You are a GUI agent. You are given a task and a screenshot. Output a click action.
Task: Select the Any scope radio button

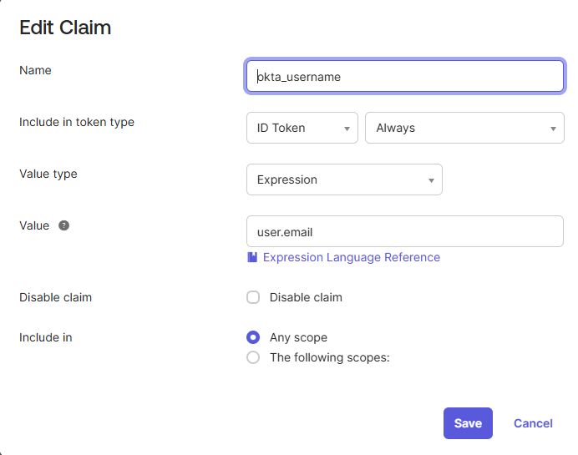[253, 337]
